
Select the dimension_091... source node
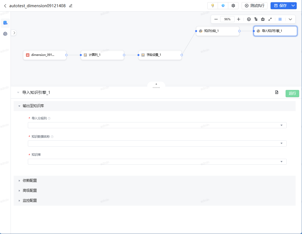point(45,55)
